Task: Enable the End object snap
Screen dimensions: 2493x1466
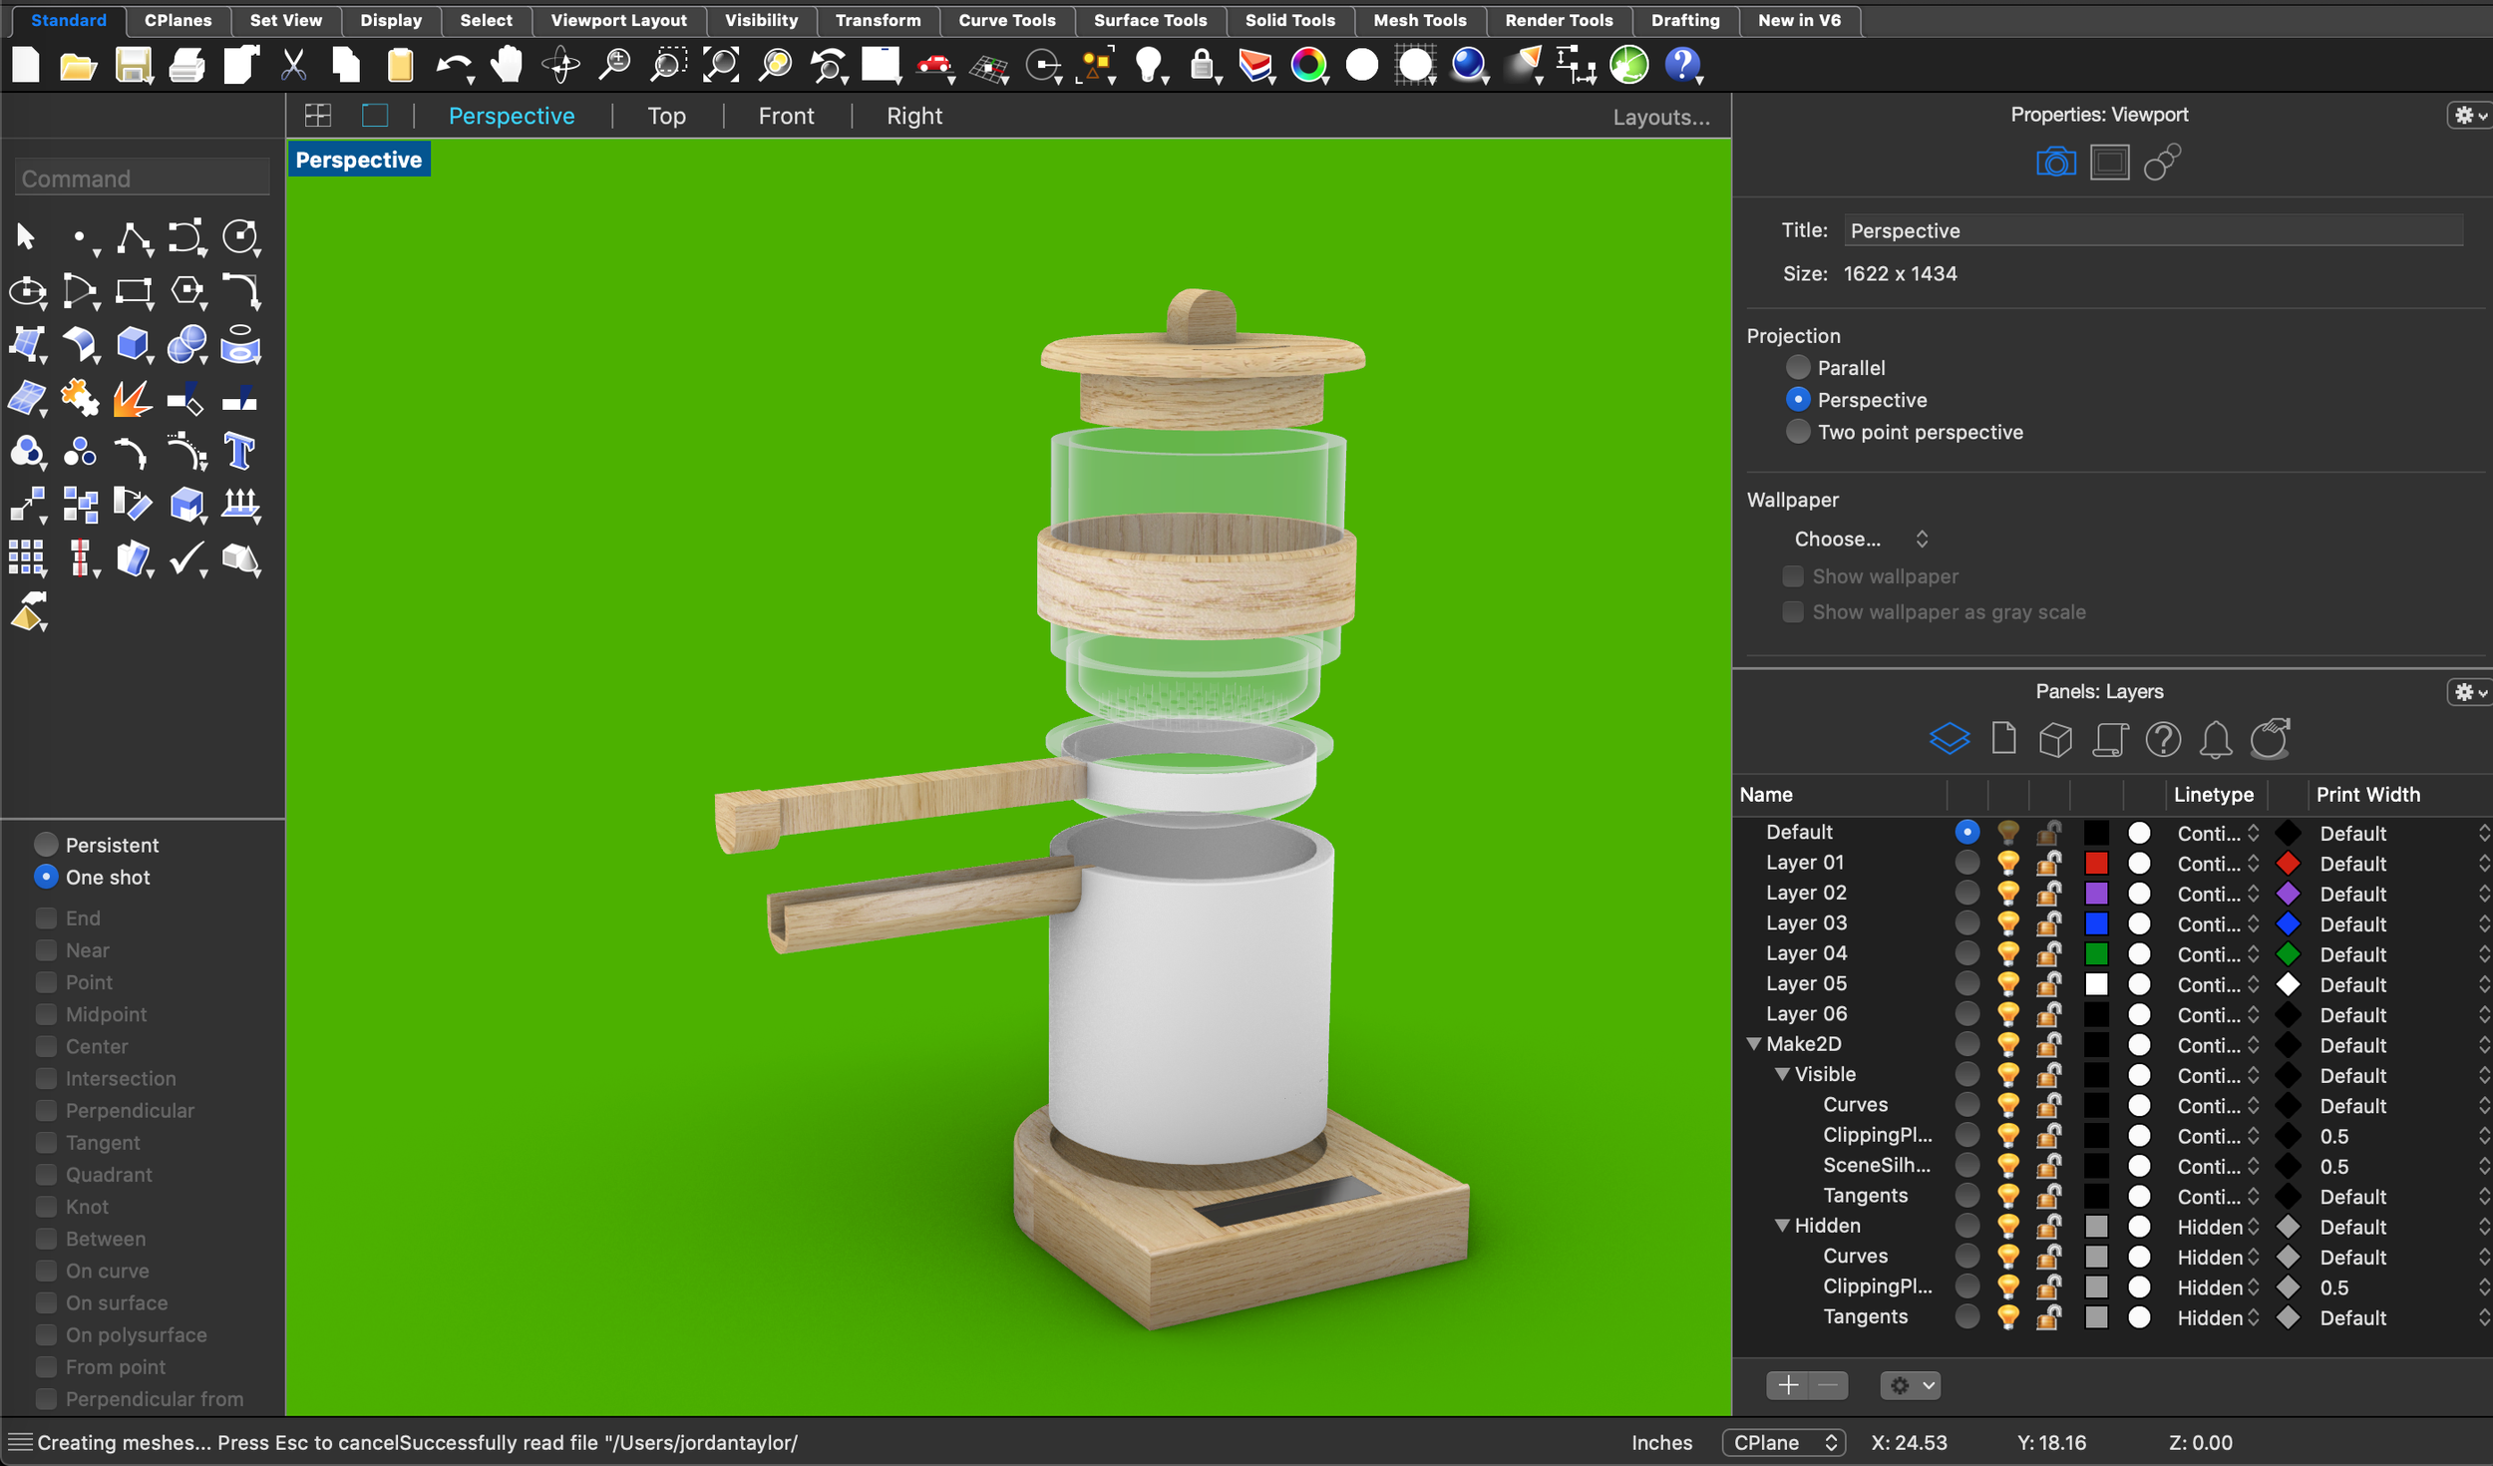Action: click(46, 917)
